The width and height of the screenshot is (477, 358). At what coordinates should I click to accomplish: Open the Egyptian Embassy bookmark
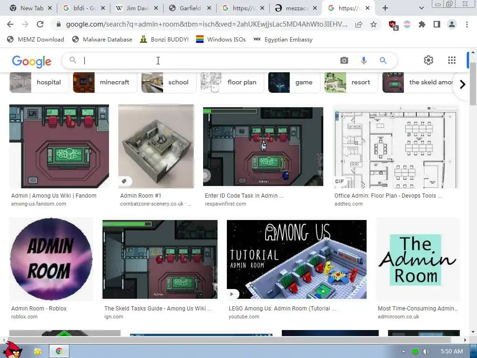(x=283, y=39)
